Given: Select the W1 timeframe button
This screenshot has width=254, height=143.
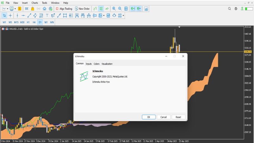Looking at the screenshot, I should pyautogui.click(x=46, y=22).
